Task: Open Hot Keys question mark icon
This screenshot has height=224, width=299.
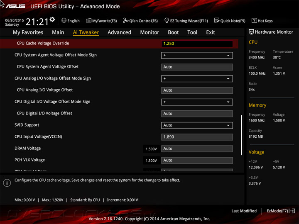Action: click(x=254, y=20)
